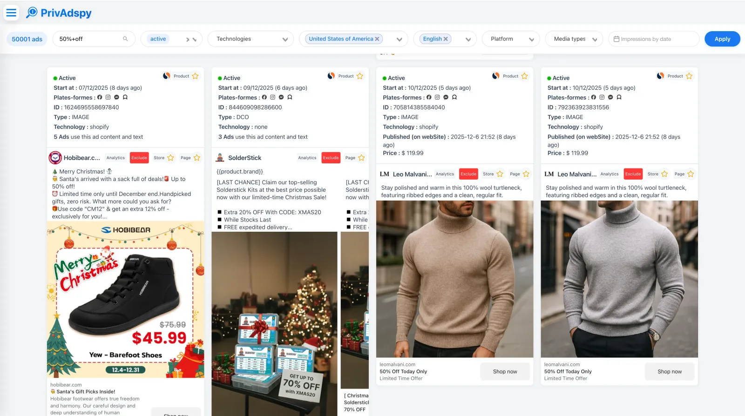Click Instagram icon on beige turtleneck ad
The width and height of the screenshot is (745, 416).
(437, 97)
